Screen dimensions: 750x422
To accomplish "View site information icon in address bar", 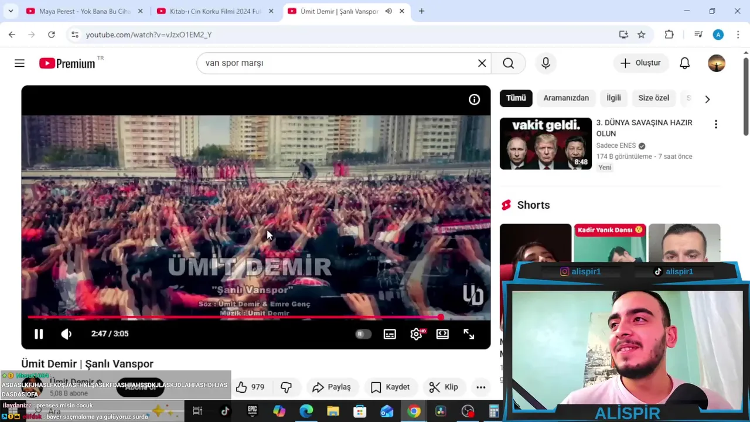I will (x=74, y=35).
